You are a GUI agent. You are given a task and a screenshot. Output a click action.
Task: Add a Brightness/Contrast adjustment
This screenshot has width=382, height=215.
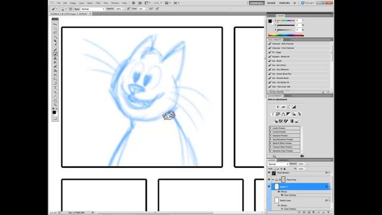[278, 107]
